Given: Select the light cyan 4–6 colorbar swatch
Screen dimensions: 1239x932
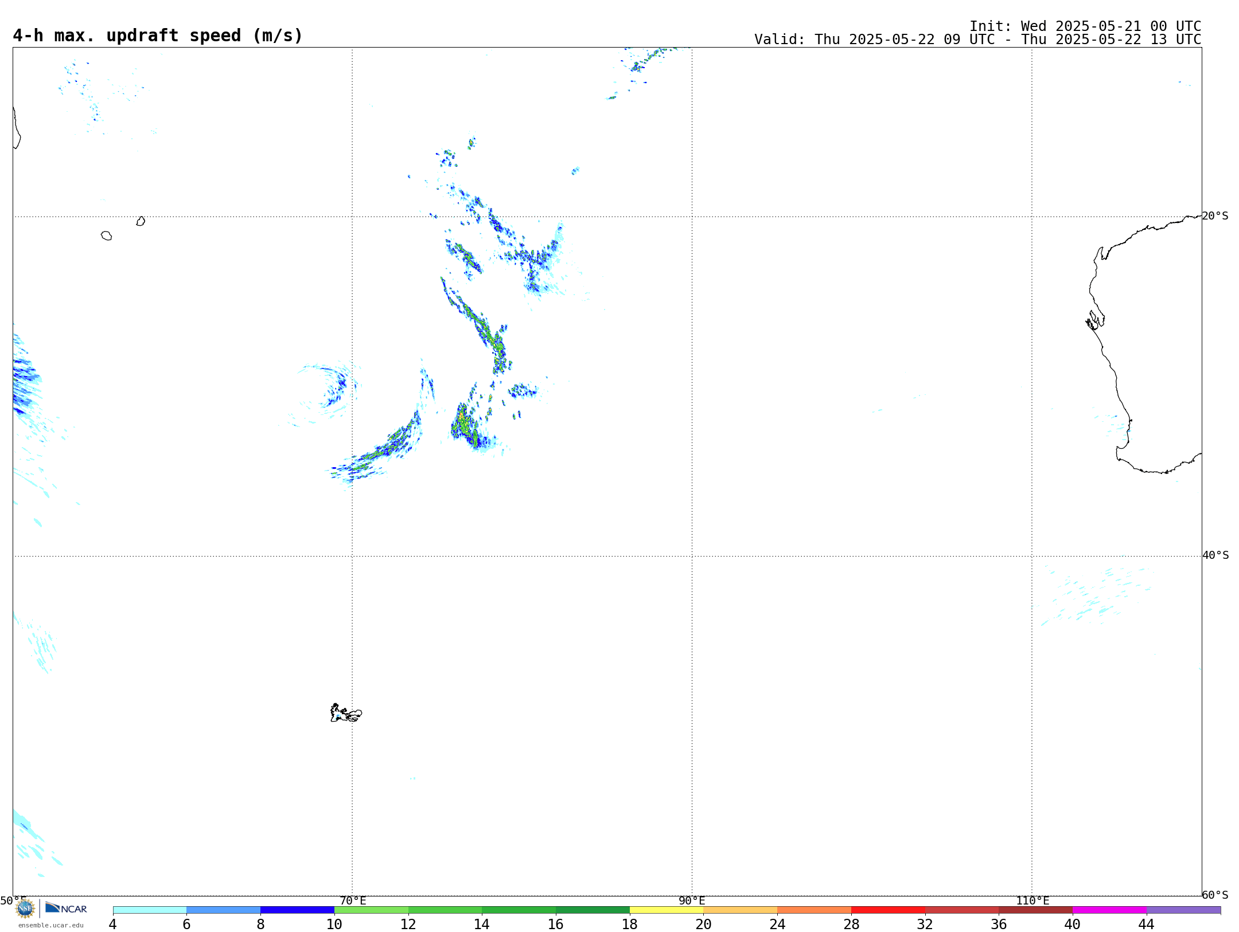Looking at the screenshot, I should click(150, 910).
